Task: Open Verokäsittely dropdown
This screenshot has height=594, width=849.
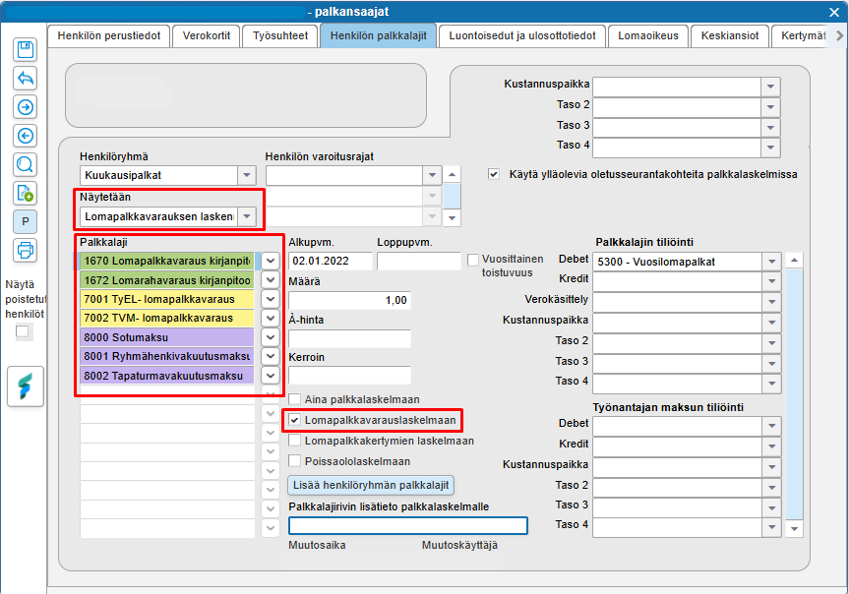Action: click(771, 302)
